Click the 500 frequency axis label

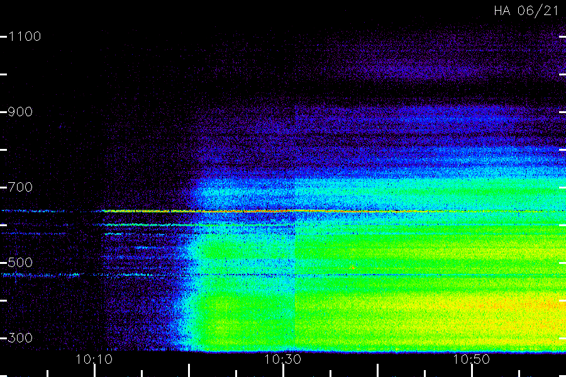(x=20, y=263)
